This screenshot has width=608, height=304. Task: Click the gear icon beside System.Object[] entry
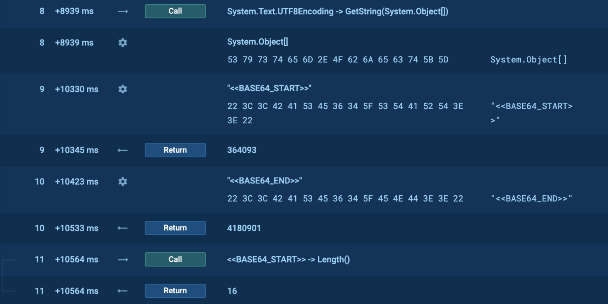(123, 43)
